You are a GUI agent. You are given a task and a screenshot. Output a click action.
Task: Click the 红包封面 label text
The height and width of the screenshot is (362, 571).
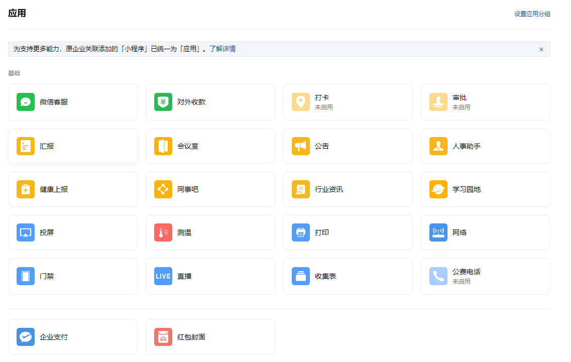(x=191, y=337)
